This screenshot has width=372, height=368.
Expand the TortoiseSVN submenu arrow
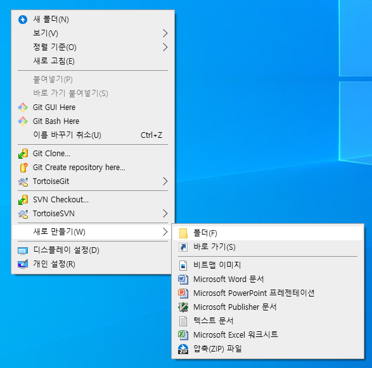pyautogui.click(x=165, y=214)
